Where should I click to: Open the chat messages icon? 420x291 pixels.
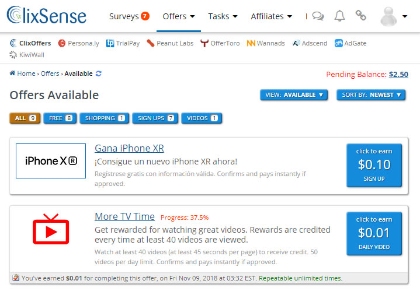318,16
